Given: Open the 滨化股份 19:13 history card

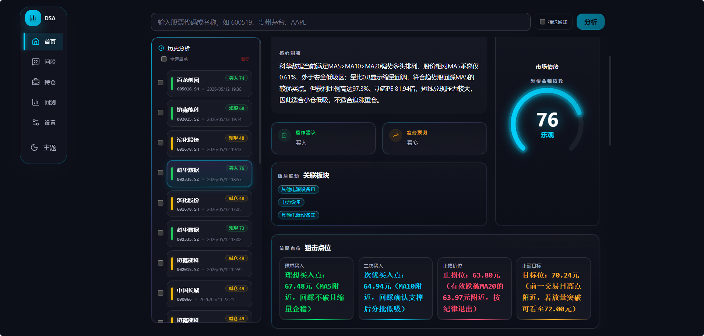Looking at the screenshot, I should tap(210, 144).
